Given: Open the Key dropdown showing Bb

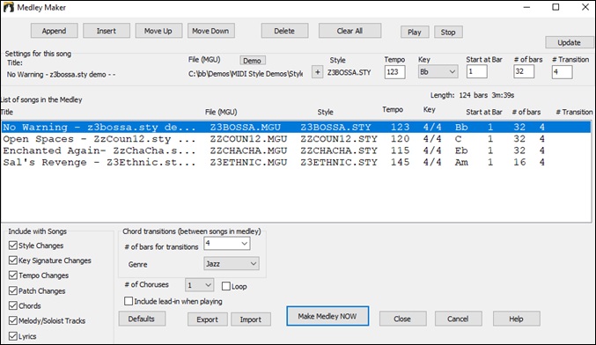Looking at the screenshot, I should [x=438, y=71].
